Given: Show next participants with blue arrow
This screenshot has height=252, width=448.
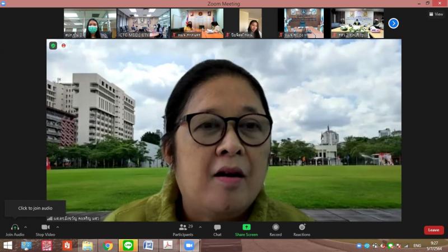Looking at the screenshot, I should click(x=394, y=23).
